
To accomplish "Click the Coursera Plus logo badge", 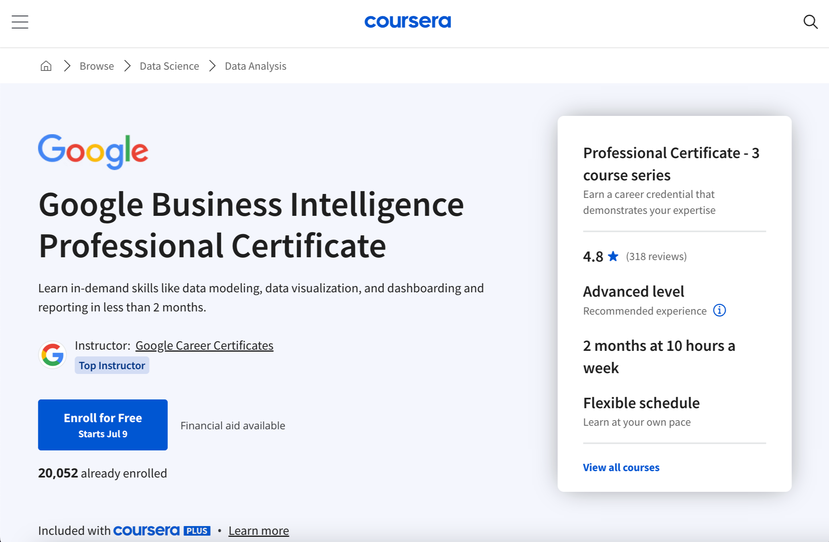I will click(162, 530).
